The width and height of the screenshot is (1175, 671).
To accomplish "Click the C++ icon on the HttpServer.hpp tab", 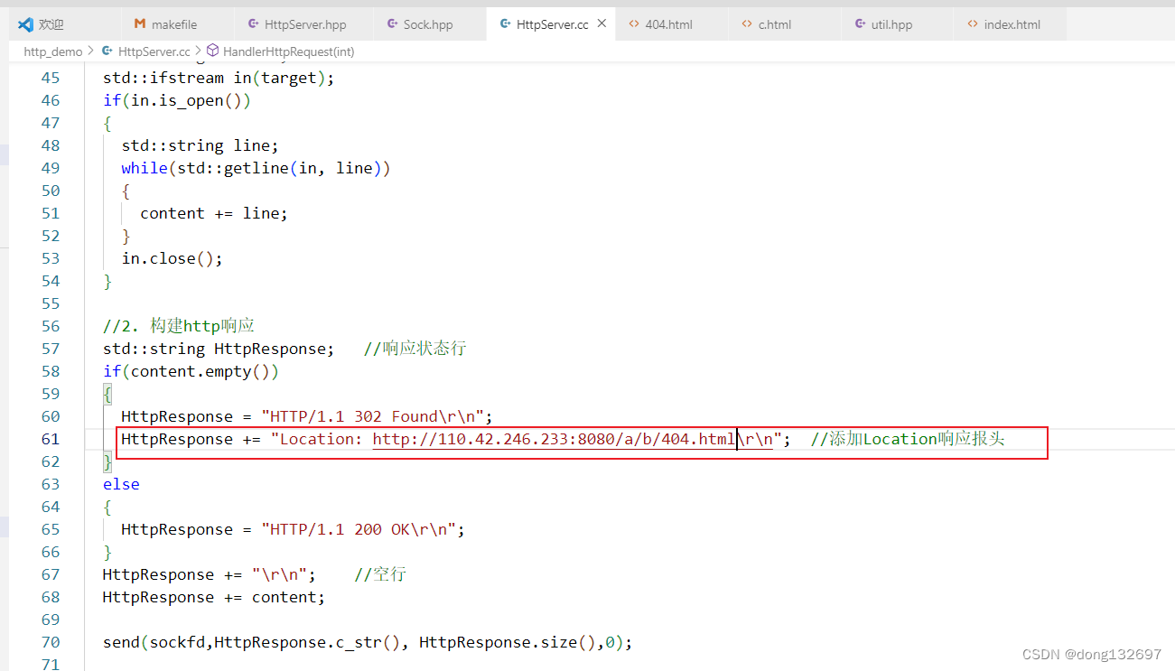I will click(x=254, y=24).
